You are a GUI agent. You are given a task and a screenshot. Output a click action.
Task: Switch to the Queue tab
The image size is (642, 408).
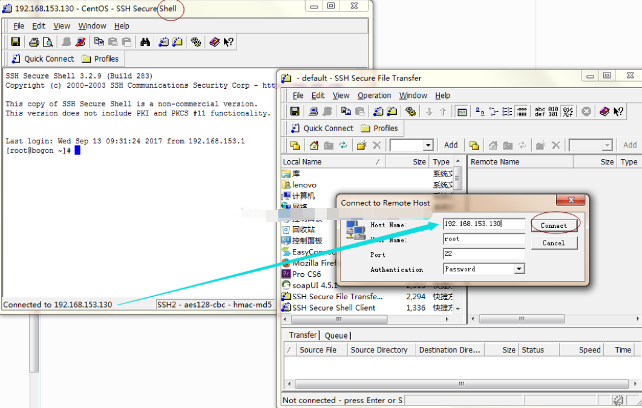tap(336, 335)
